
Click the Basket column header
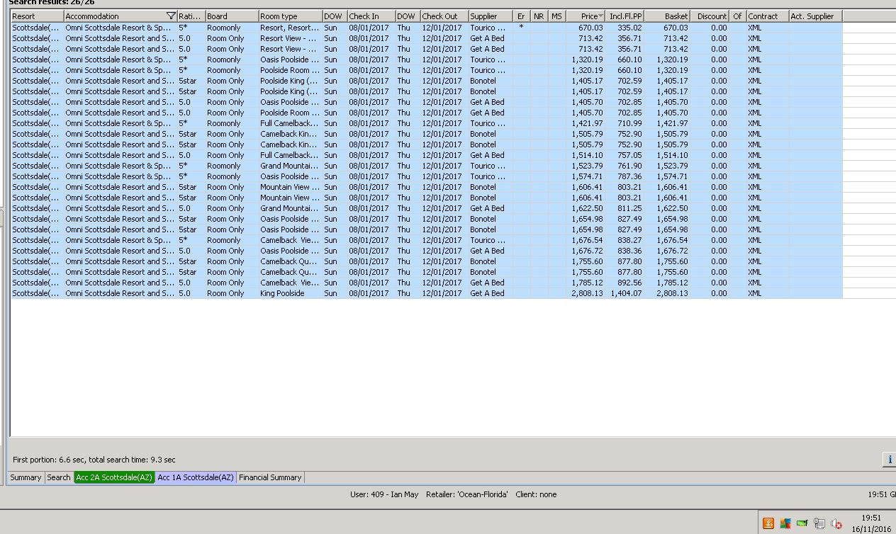(x=667, y=16)
